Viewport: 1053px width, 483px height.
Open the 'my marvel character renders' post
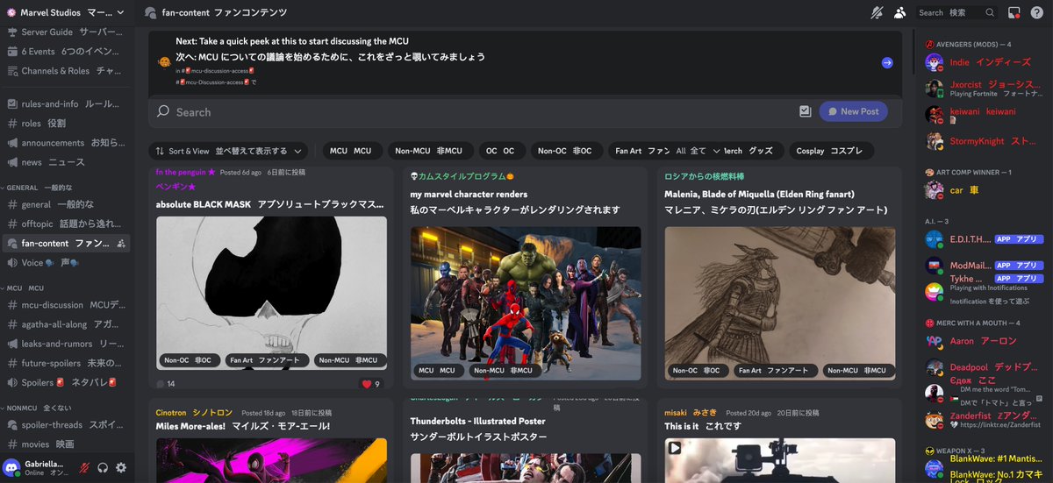(525, 277)
